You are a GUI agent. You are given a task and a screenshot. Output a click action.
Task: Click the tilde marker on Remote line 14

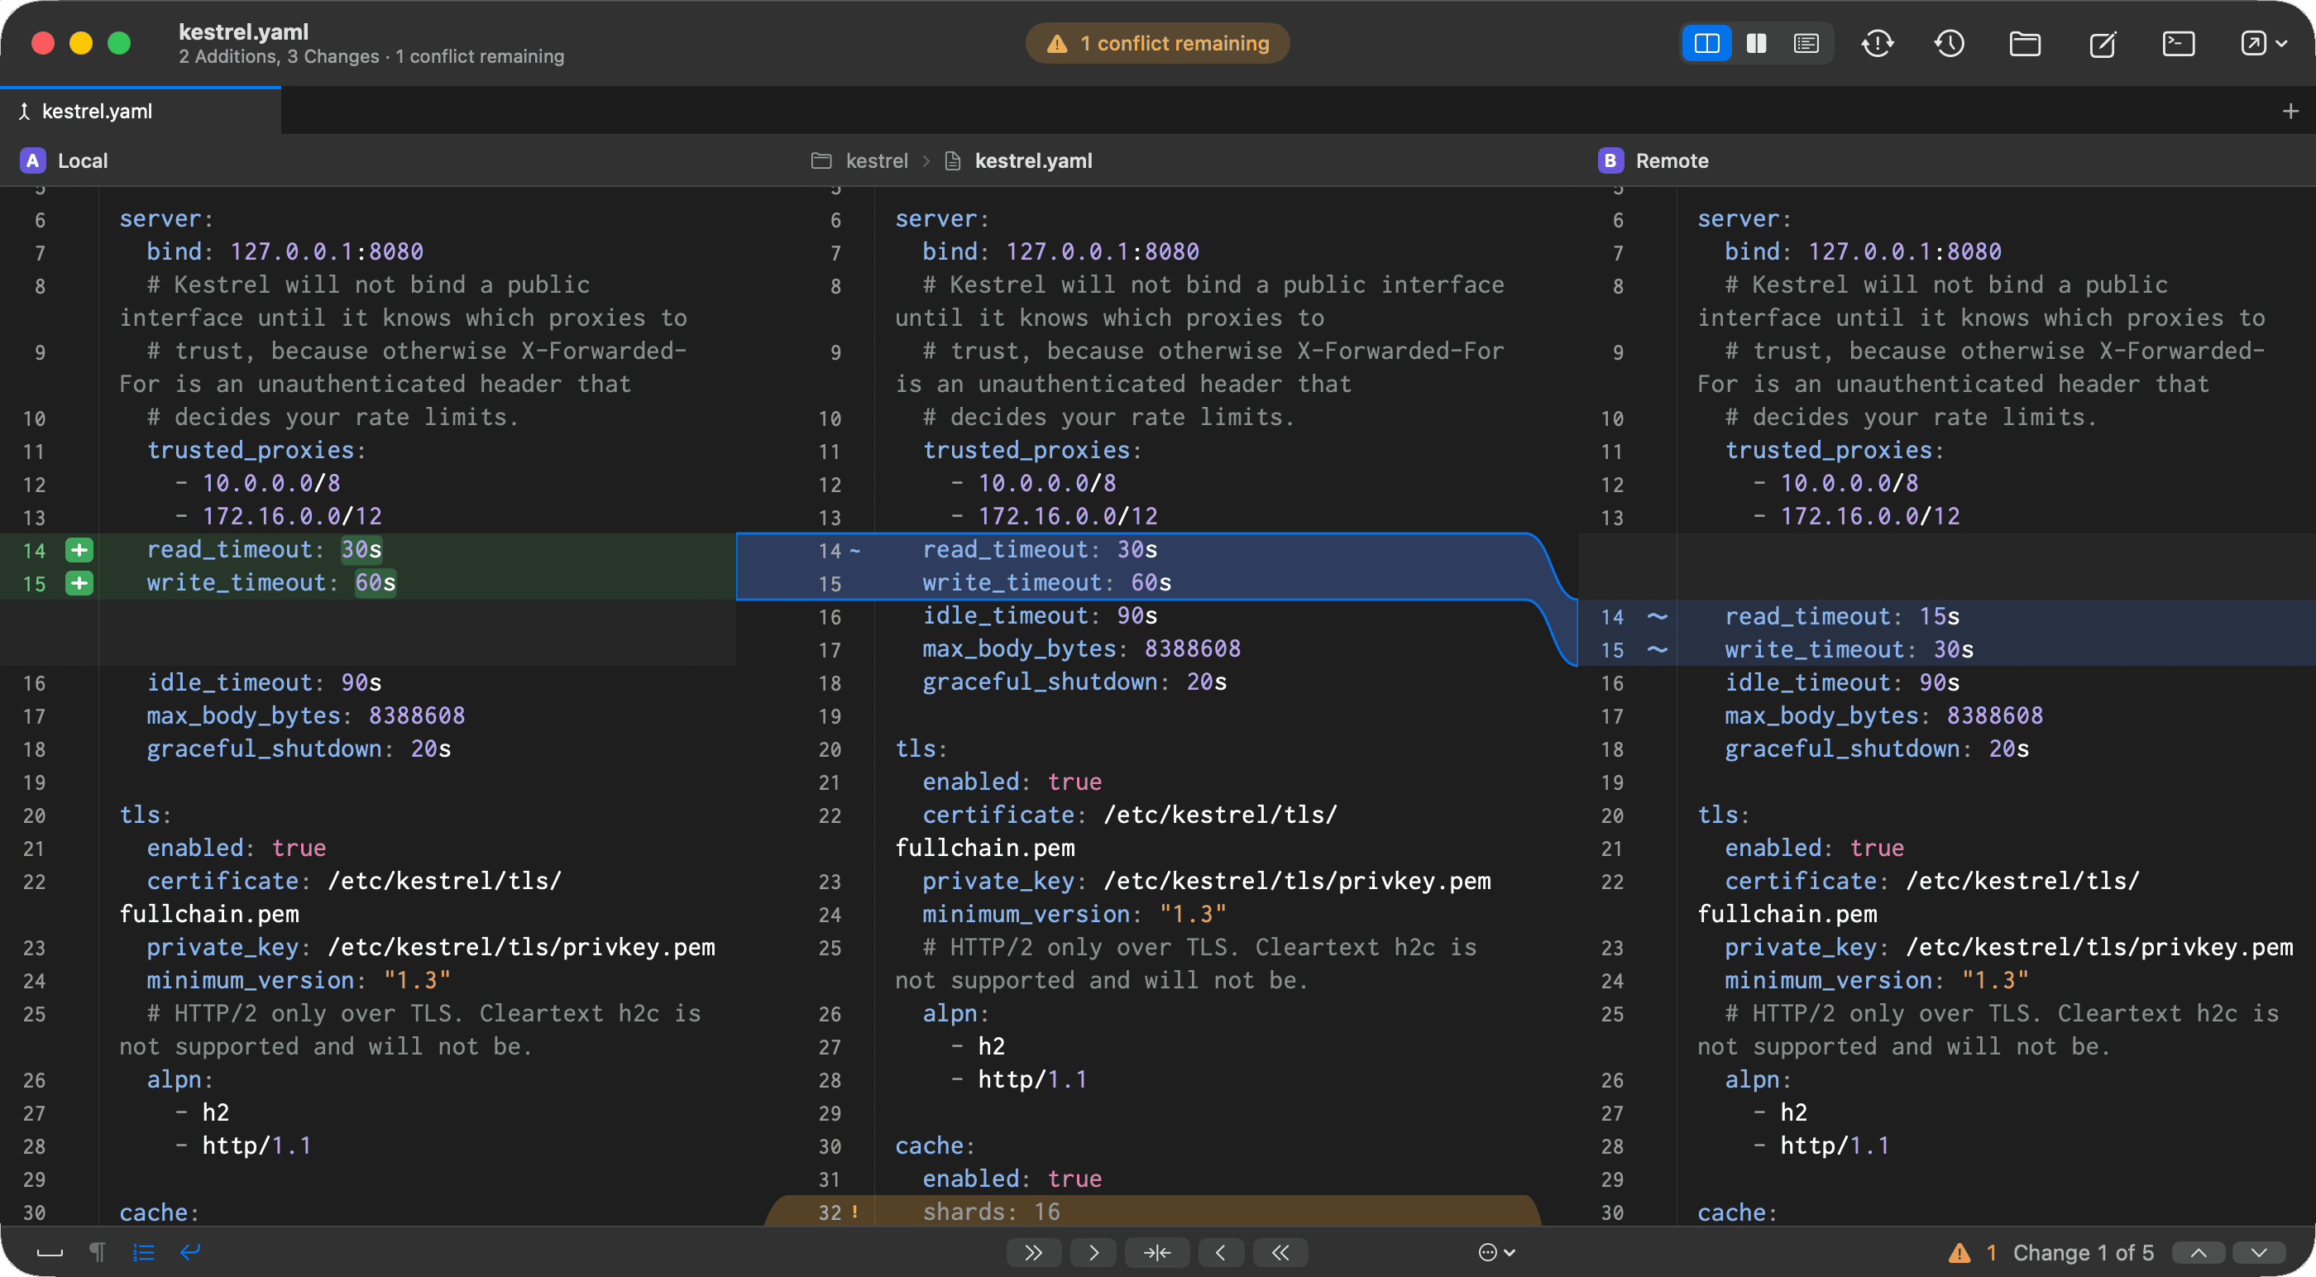[x=1657, y=616]
